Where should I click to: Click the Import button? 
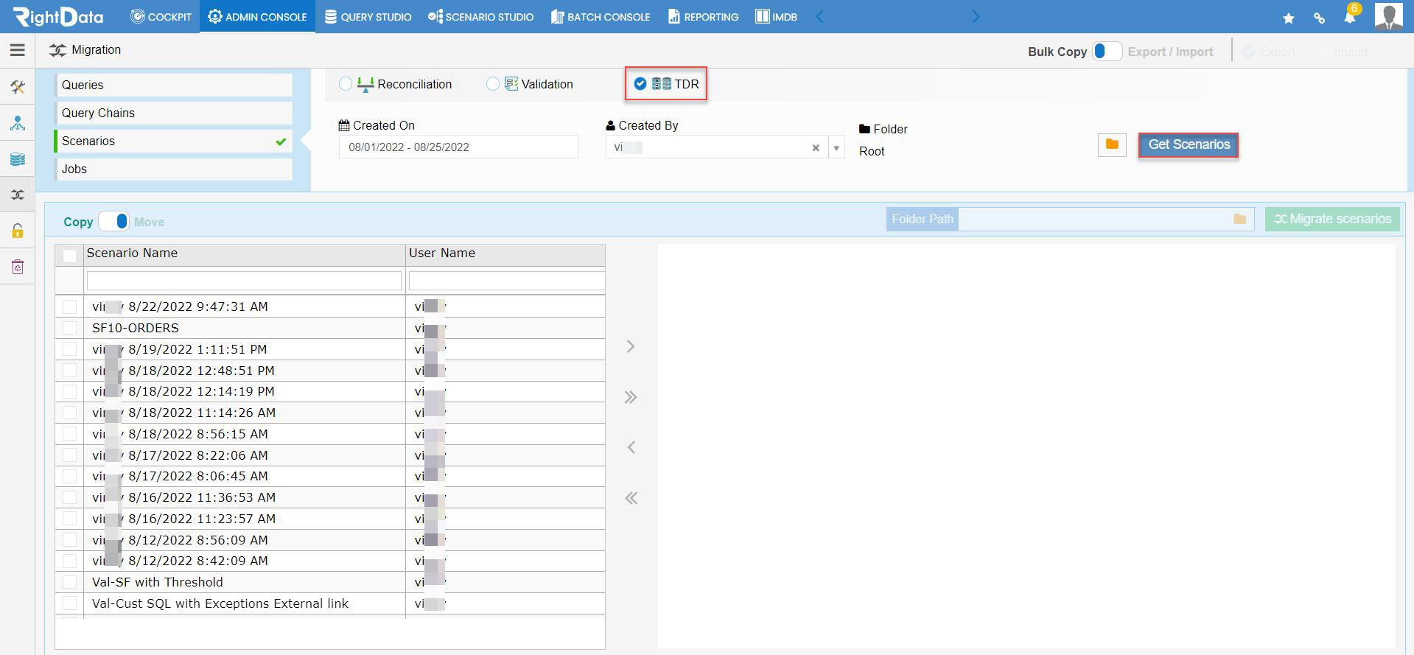tap(1350, 52)
